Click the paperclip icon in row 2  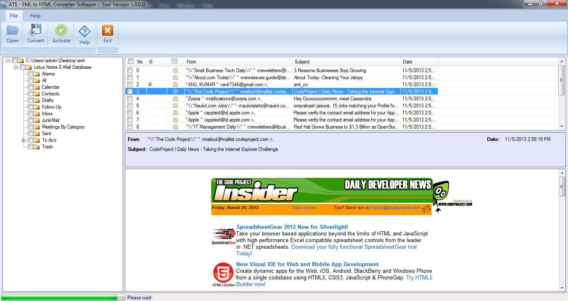click(150, 84)
